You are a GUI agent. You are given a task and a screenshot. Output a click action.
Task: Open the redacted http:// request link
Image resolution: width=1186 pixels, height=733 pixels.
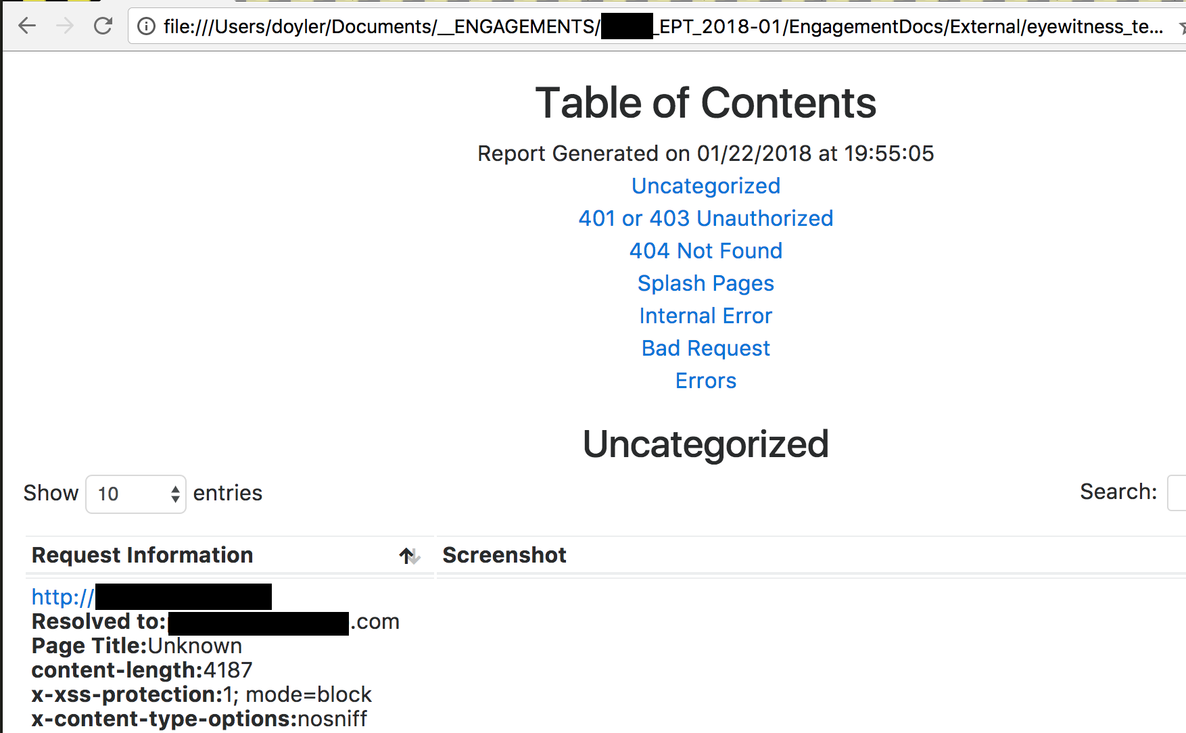[x=151, y=597]
